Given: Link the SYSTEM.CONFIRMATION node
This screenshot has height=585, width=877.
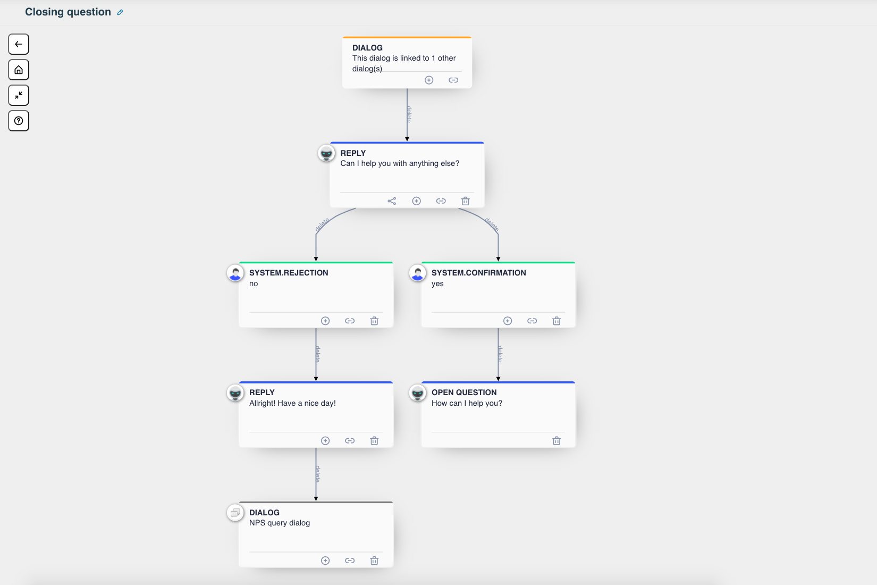Looking at the screenshot, I should (532, 321).
